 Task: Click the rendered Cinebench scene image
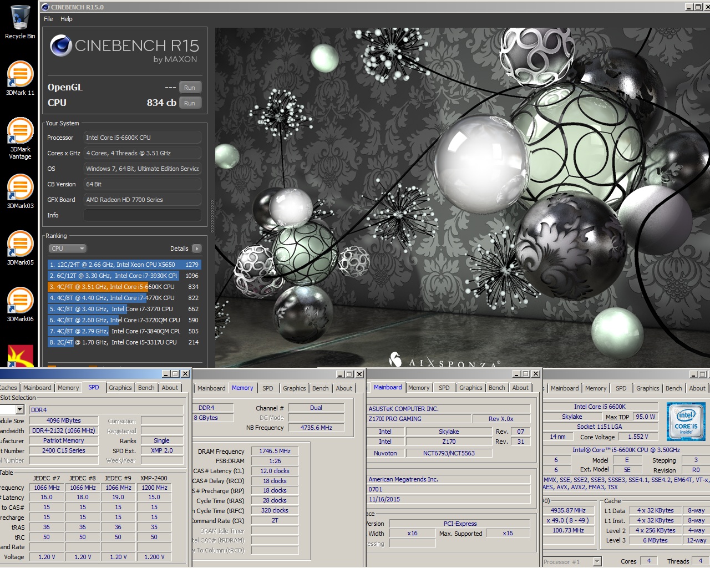click(463, 198)
